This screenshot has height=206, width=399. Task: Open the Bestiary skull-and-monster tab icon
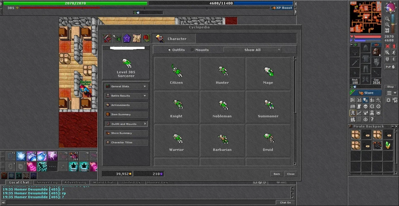(x=117, y=39)
